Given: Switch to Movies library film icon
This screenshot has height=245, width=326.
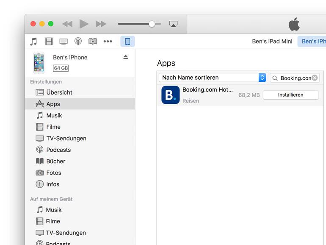Looking at the screenshot, I should click(x=49, y=42).
